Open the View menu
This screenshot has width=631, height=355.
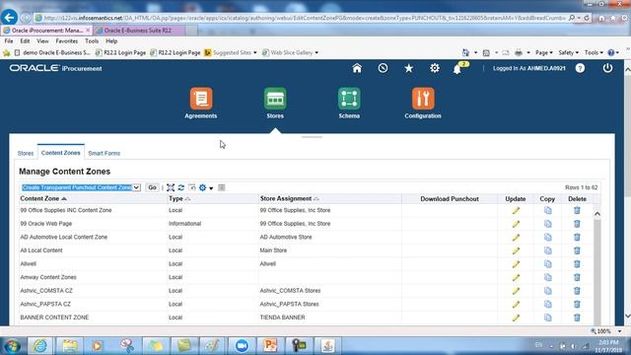click(42, 41)
